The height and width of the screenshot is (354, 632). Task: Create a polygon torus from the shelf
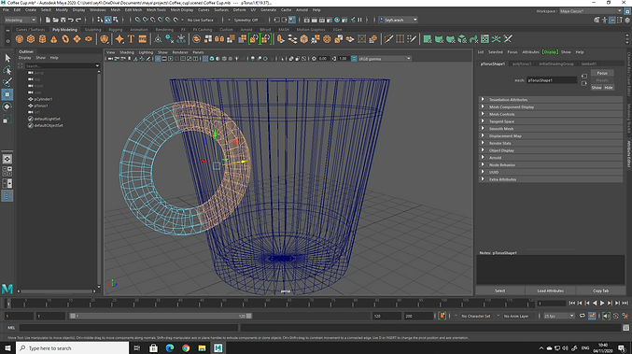(x=65, y=39)
